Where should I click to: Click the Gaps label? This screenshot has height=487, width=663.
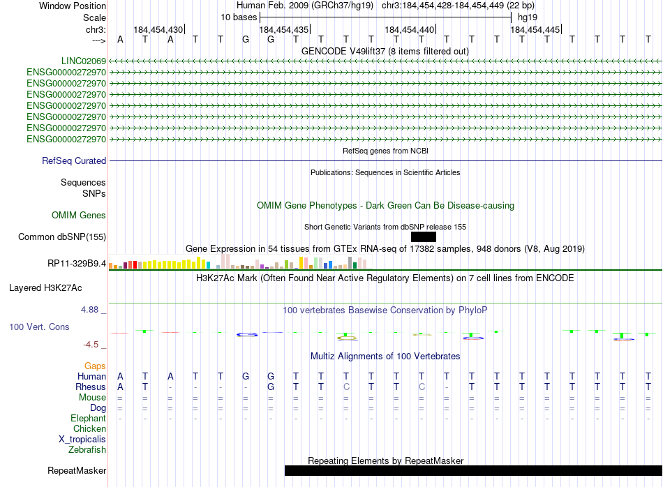[95, 366]
